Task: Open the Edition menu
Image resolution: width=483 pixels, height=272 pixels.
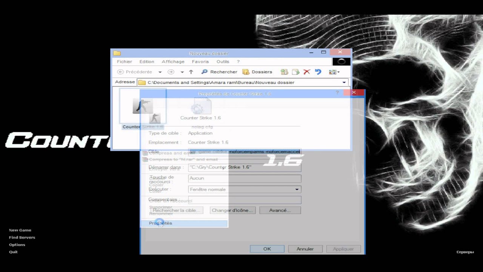Action: tap(147, 62)
